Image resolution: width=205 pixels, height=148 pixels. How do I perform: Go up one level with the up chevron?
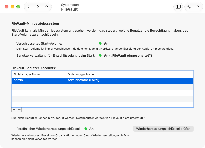pyautogui.click(x=47, y=7)
